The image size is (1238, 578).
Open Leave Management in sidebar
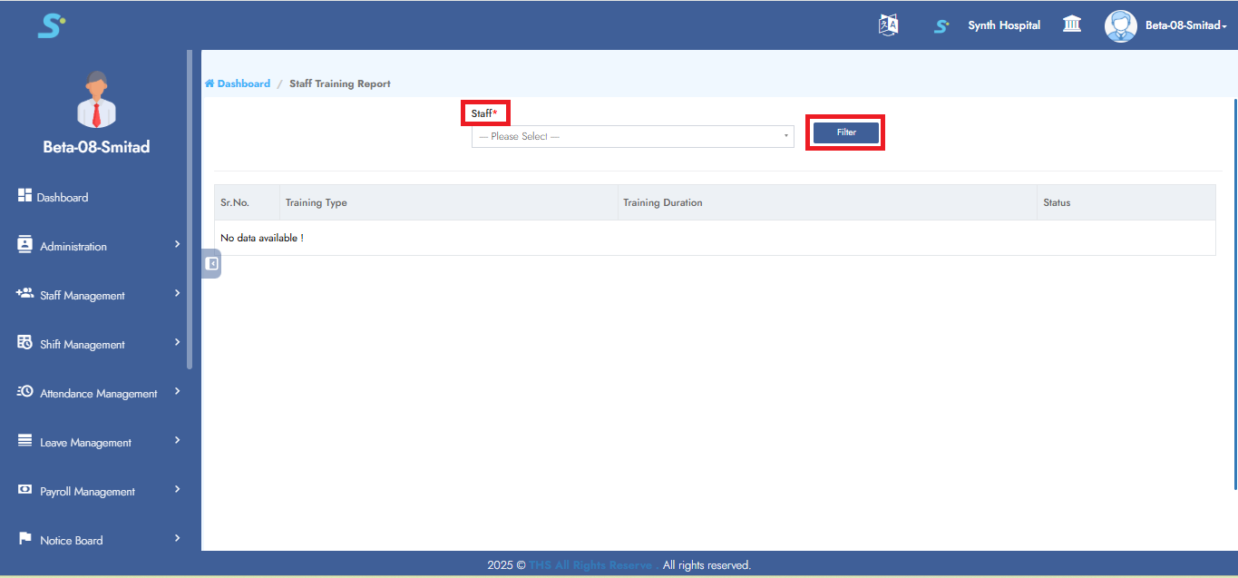click(x=98, y=442)
